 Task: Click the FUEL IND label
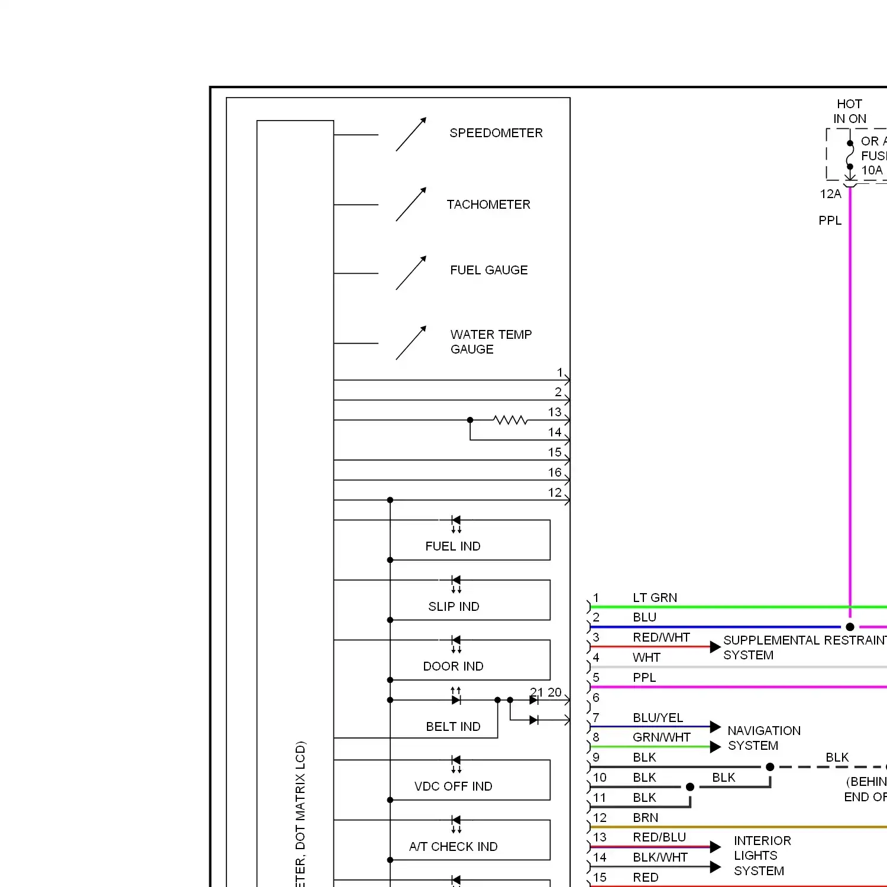(453, 546)
